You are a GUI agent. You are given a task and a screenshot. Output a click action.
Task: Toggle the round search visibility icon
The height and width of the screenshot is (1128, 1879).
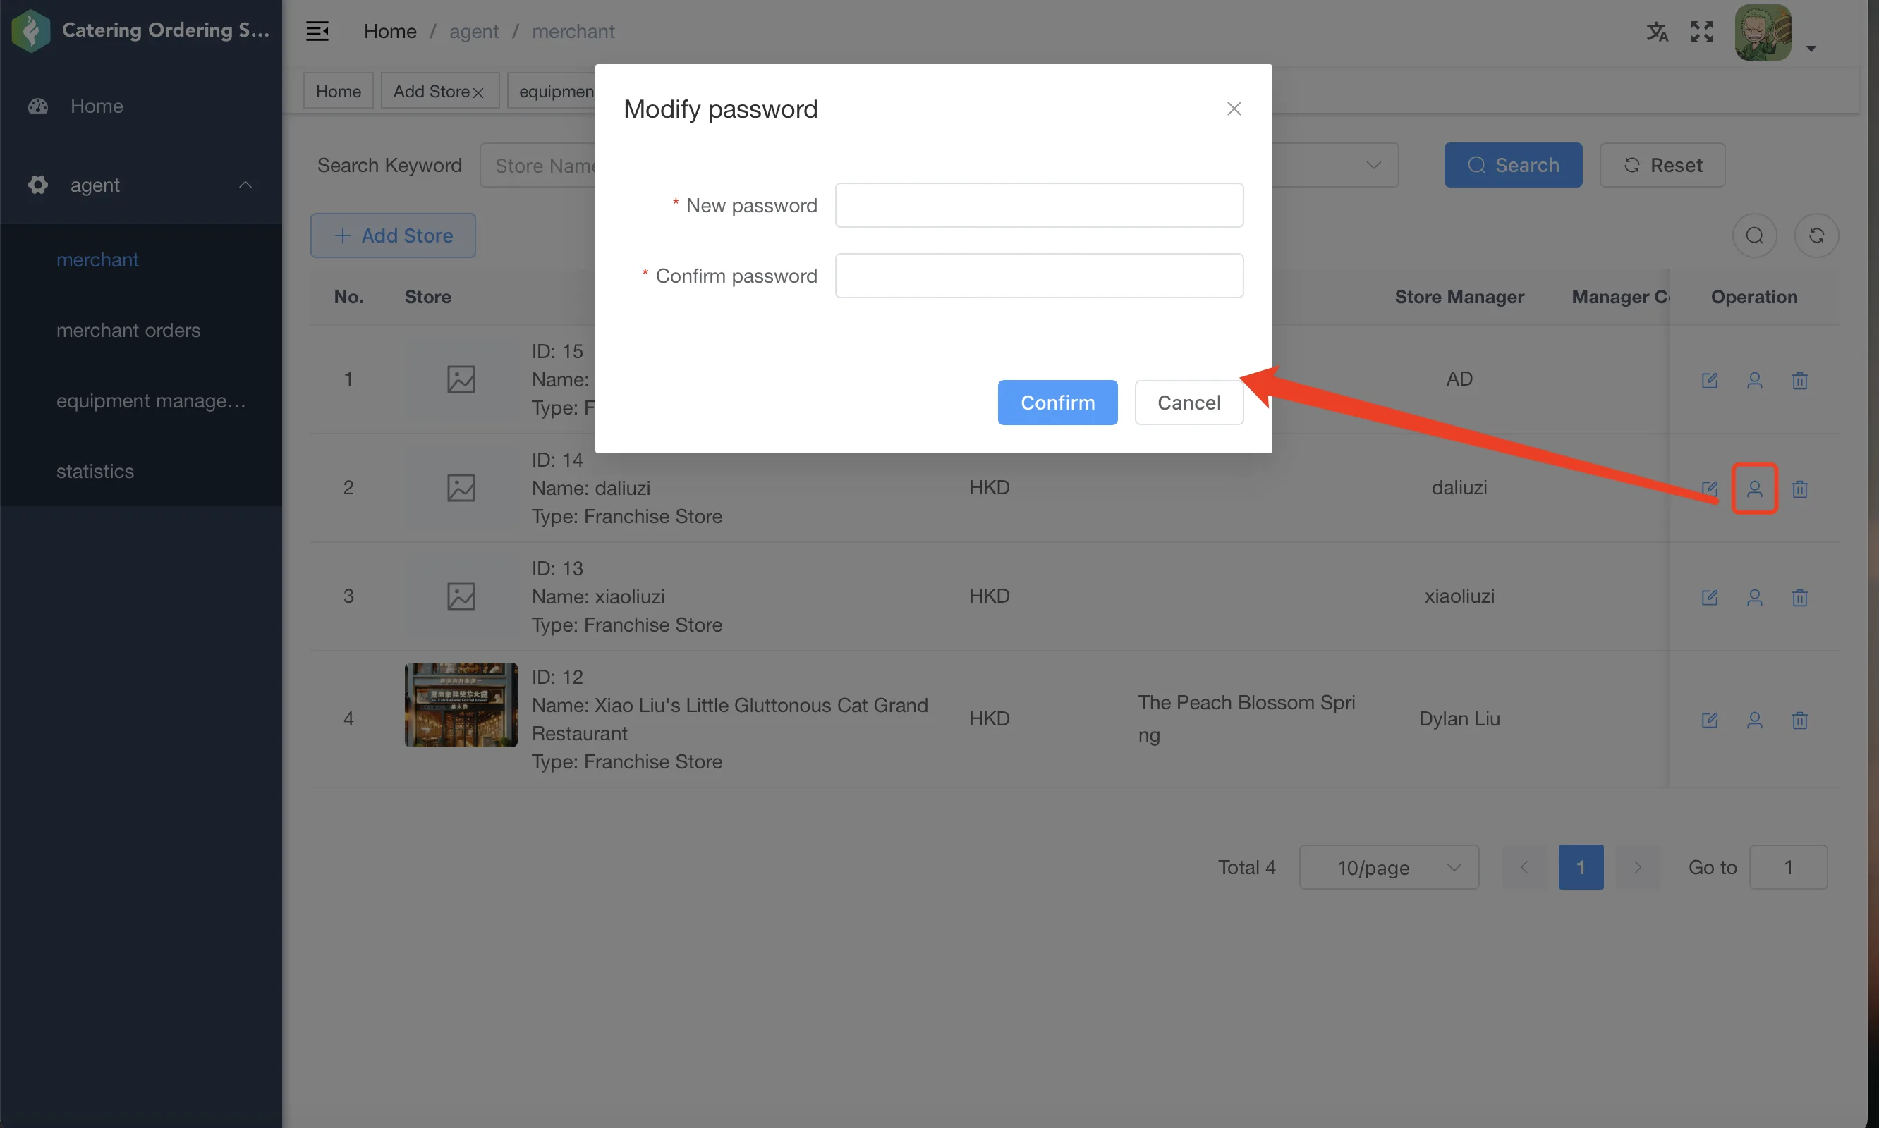pyautogui.click(x=1753, y=235)
